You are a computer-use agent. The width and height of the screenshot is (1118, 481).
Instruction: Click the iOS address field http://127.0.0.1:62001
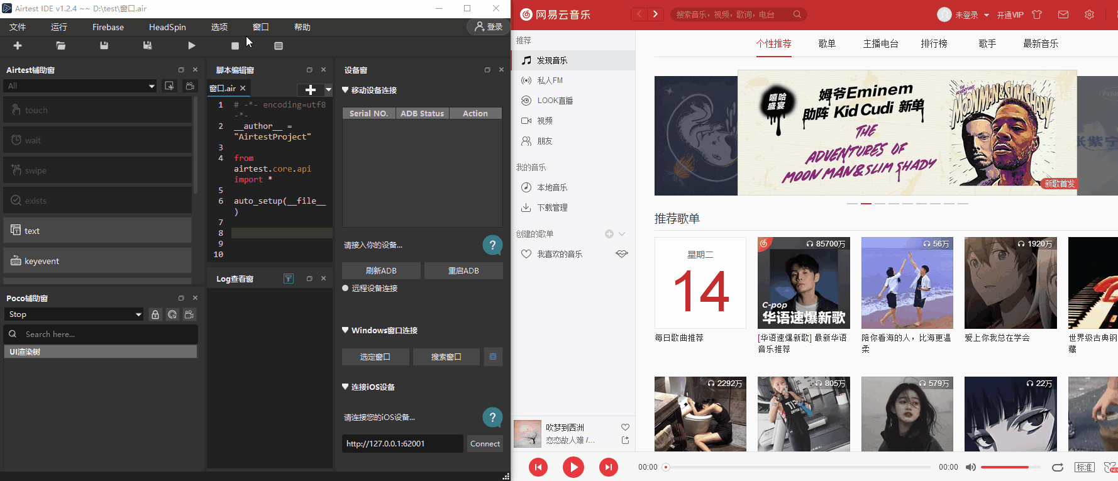pyautogui.click(x=402, y=443)
